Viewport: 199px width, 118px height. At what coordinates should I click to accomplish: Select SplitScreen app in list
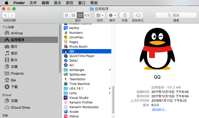87,75
